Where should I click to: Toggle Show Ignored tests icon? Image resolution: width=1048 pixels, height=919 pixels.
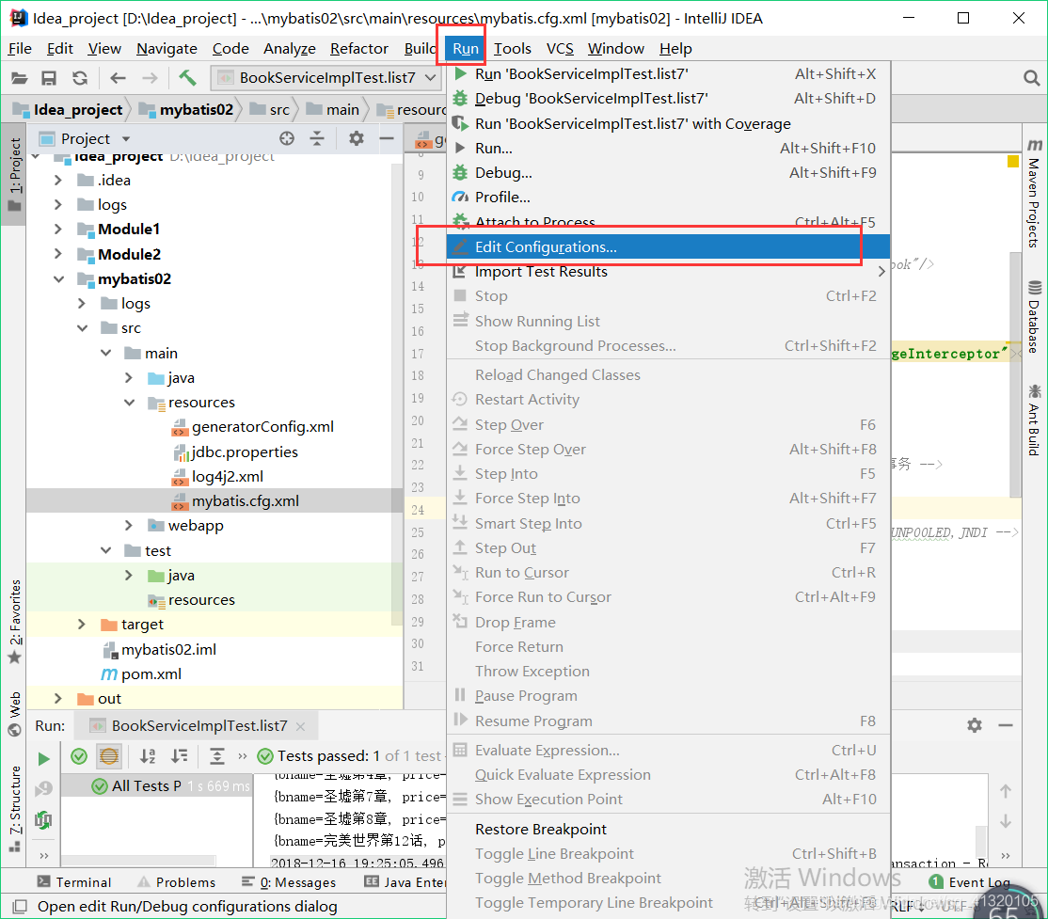click(109, 756)
